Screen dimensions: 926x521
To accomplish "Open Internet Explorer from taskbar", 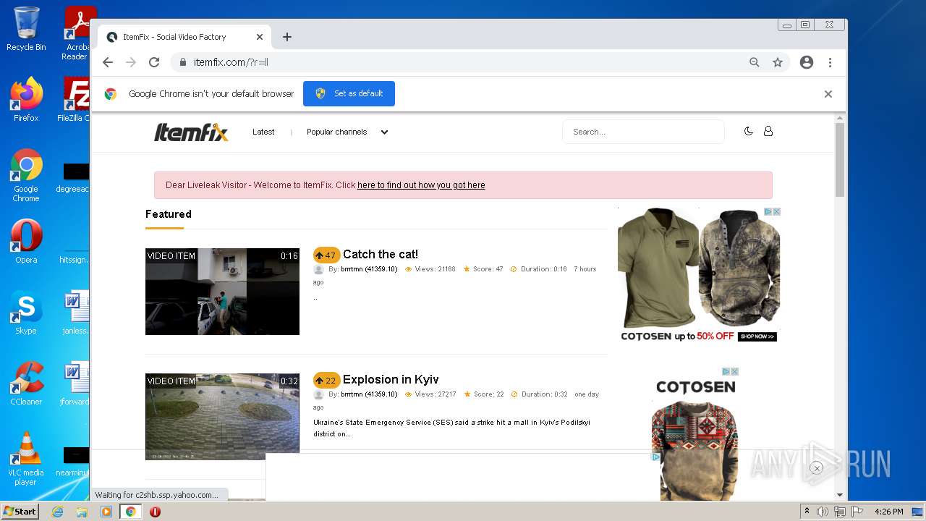I will click(58, 512).
